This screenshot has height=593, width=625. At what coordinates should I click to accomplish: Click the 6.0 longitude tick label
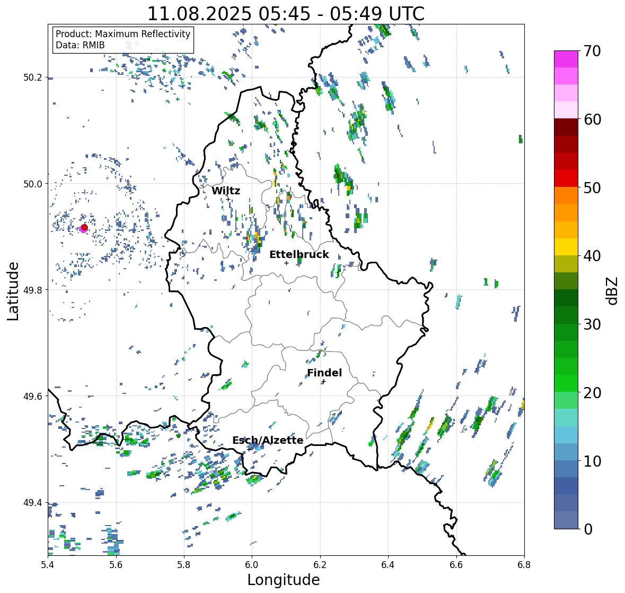click(252, 565)
